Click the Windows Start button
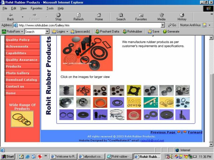The width and height of the screenshot is (214, 160). [x=8, y=157]
